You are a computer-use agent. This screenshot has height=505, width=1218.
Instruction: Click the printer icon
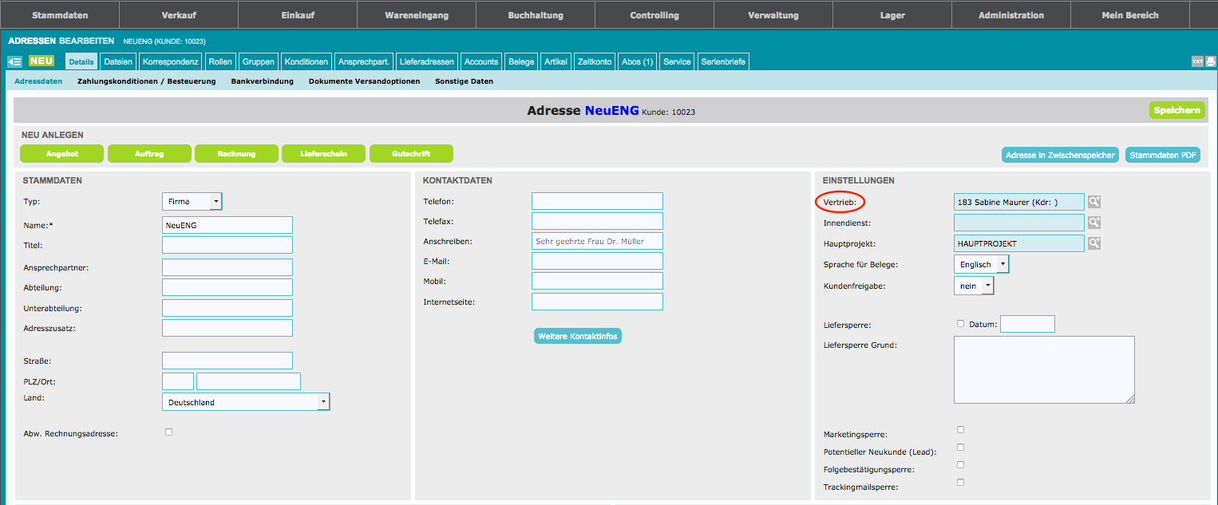[1210, 61]
